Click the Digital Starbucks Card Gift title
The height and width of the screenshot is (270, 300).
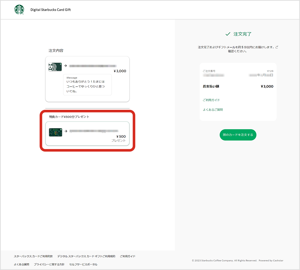point(50,10)
